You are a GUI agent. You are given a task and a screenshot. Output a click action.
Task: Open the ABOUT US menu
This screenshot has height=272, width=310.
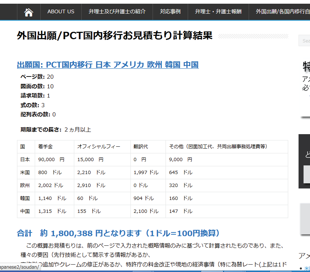pos(61,12)
